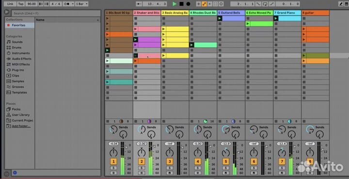Image resolution: width=349 pixels, height=179 pixels.
Task: Toggle MIDI Arrangement Overdub plus icon
Action: 199,4
